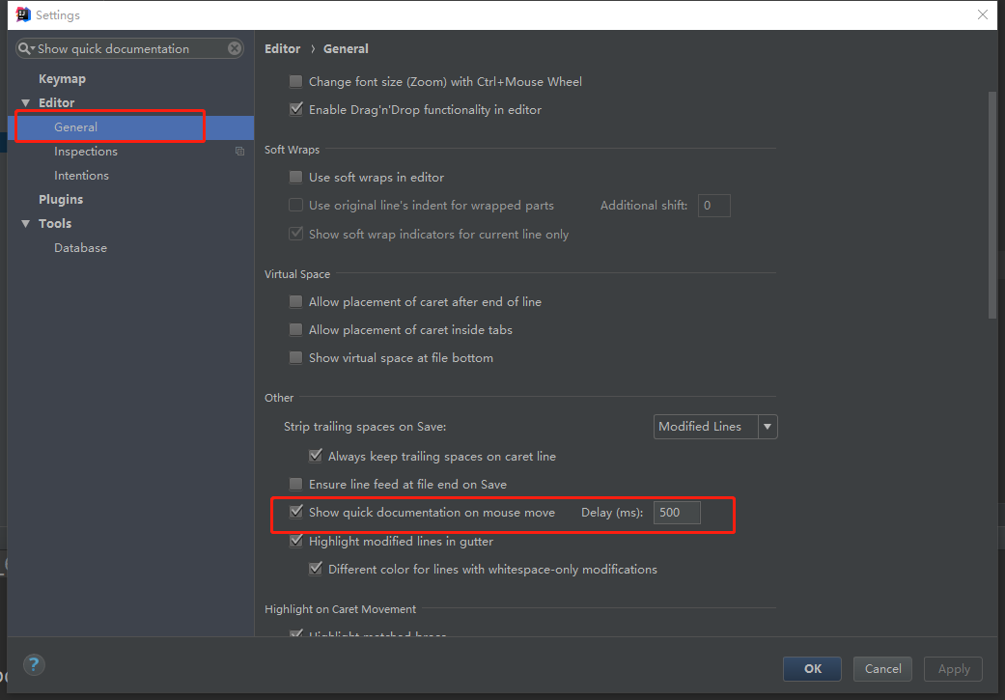This screenshot has height=700, width=1005.
Task: Open the Strip trailing spaces dropdown
Action: (x=715, y=427)
